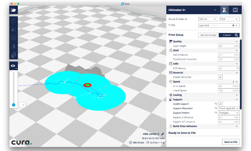Click the Infill category icon
The width and height of the screenshot is (251, 151).
tap(171, 64)
